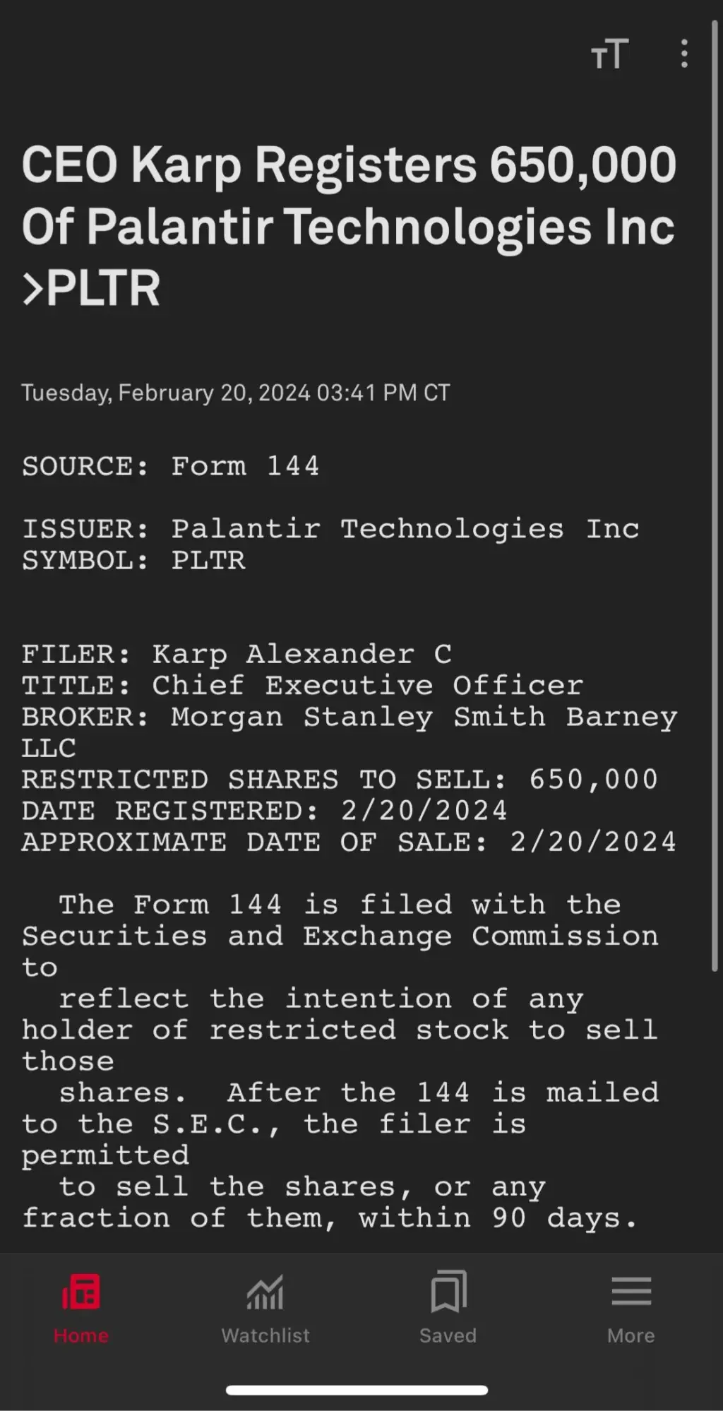Viewport: 723px width, 1411px height.
Task: Open the text size adjustment icon
Action: coord(609,54)
